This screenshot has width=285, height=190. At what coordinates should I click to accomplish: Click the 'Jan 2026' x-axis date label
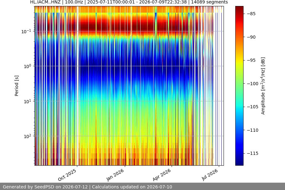coord(115,175)
